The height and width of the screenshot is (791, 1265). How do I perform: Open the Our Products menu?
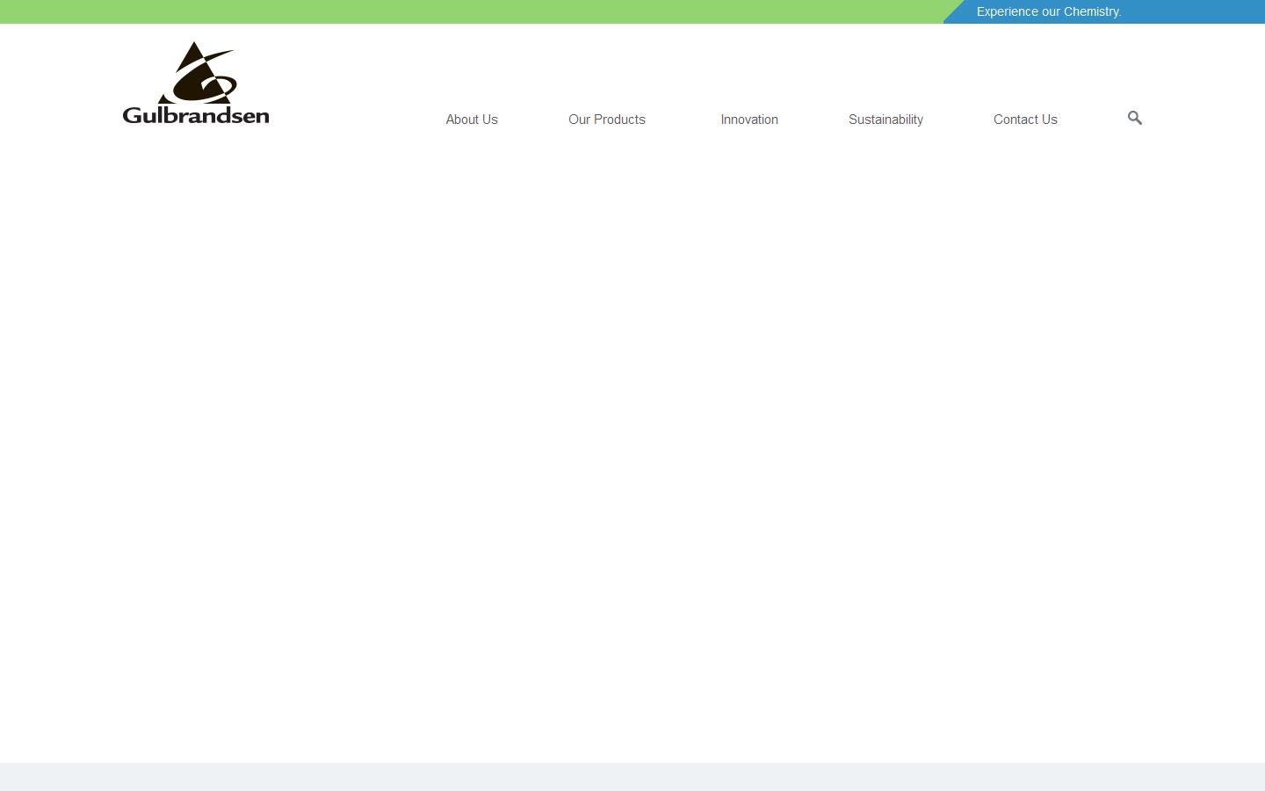[x=607, y=120]
